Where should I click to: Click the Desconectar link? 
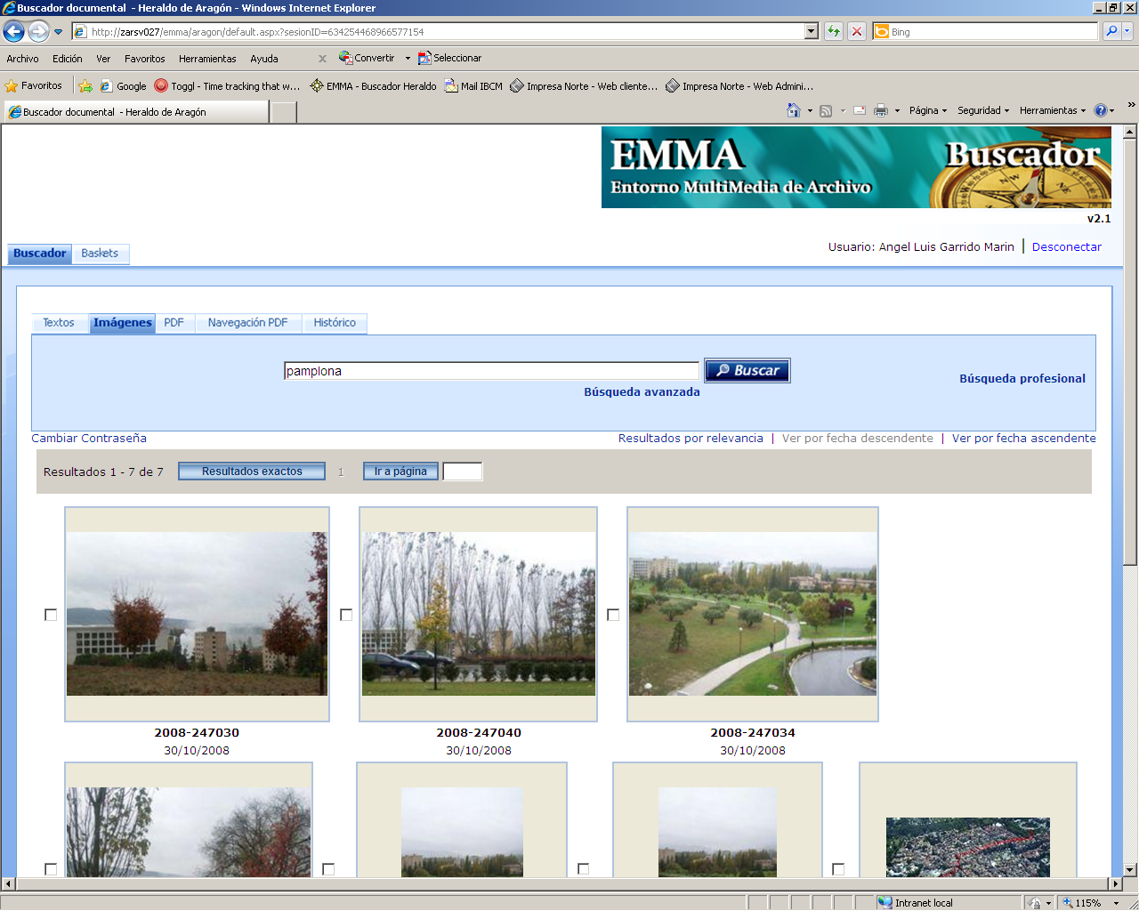point(1067,247)
